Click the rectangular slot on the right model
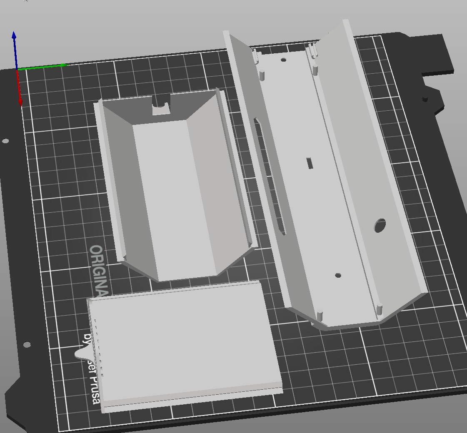The image size is (467, 433). pyautogui.click(x=309, y=164)
